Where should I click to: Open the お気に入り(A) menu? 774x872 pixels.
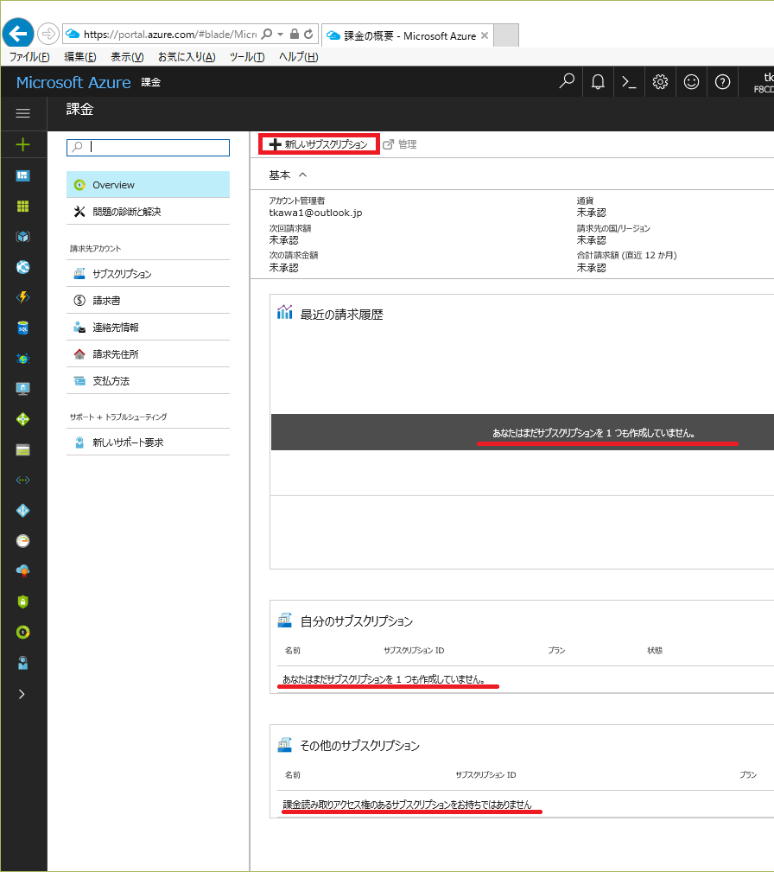pos(187,57)
